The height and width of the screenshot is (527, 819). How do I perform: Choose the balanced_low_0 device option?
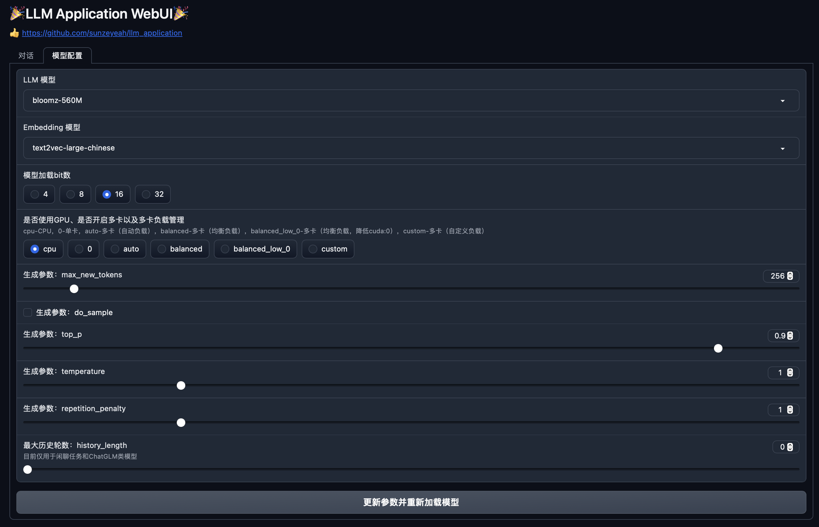click(x=225, y=249)
